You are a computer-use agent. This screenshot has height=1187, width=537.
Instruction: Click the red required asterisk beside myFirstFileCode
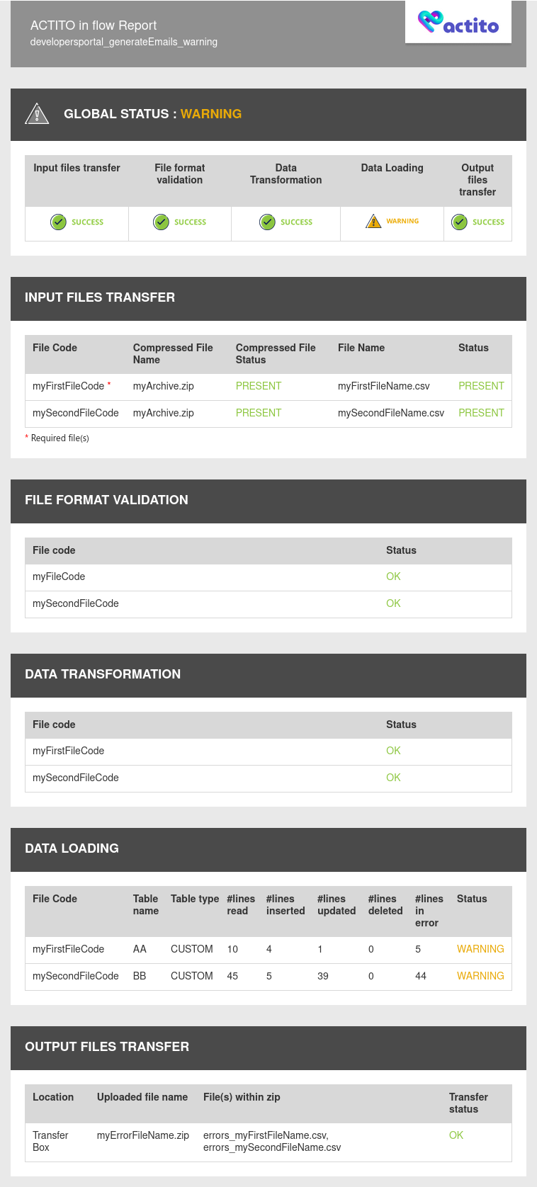tap(109, 385)
